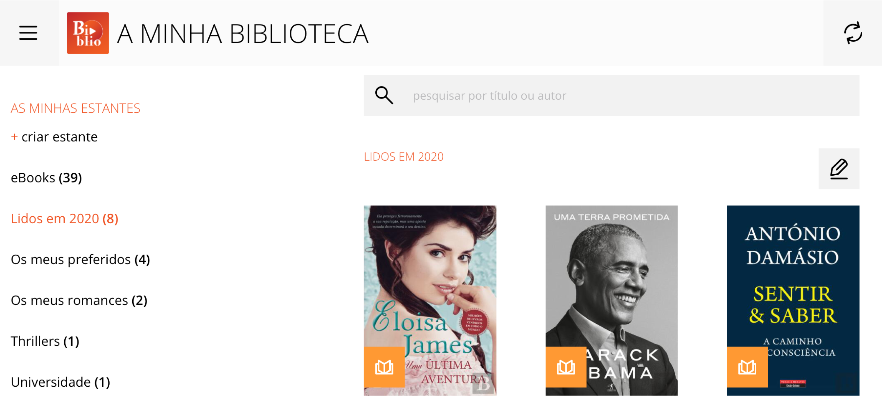Click the search magnifier icon
882x407 pixels.
click(384, 95)
